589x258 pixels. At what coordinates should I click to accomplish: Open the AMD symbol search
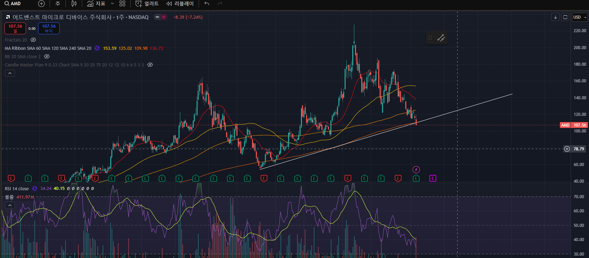click(13, 3)
